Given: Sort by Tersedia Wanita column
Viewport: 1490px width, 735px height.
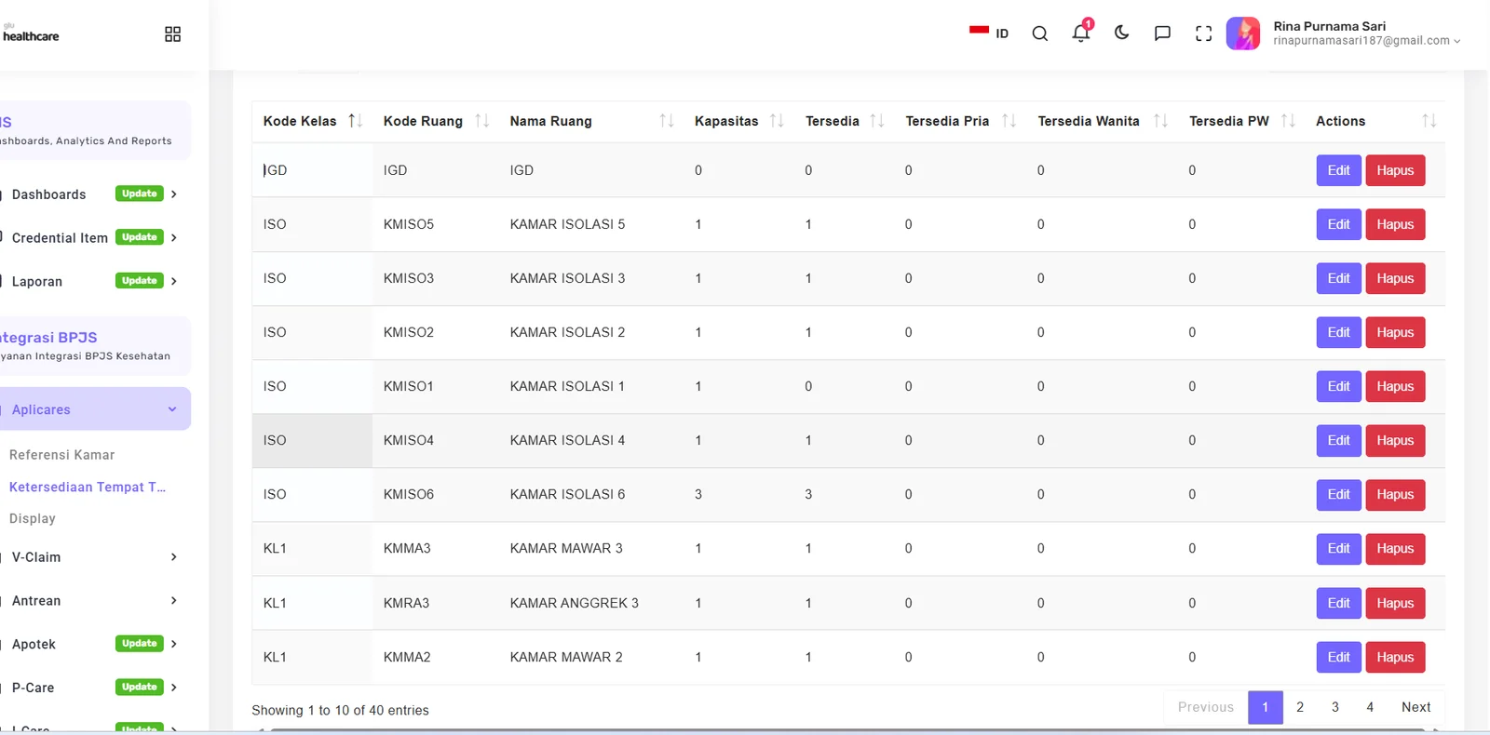Looking at the screenshot, I should click(x=1103, y=121).
